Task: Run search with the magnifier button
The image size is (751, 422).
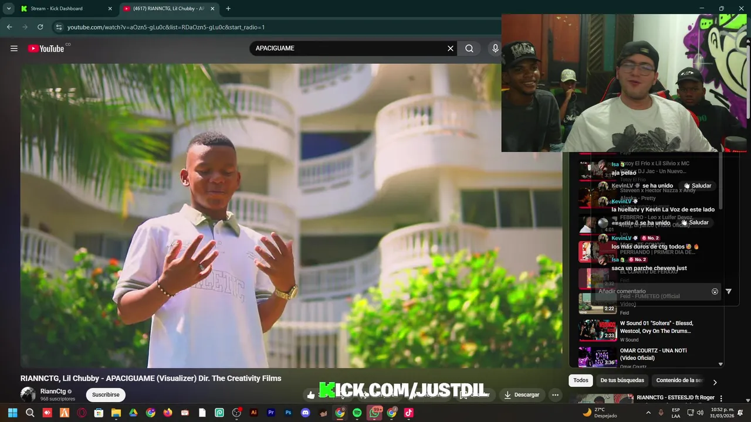Action: pyautogui.click(x=469, y=49)
